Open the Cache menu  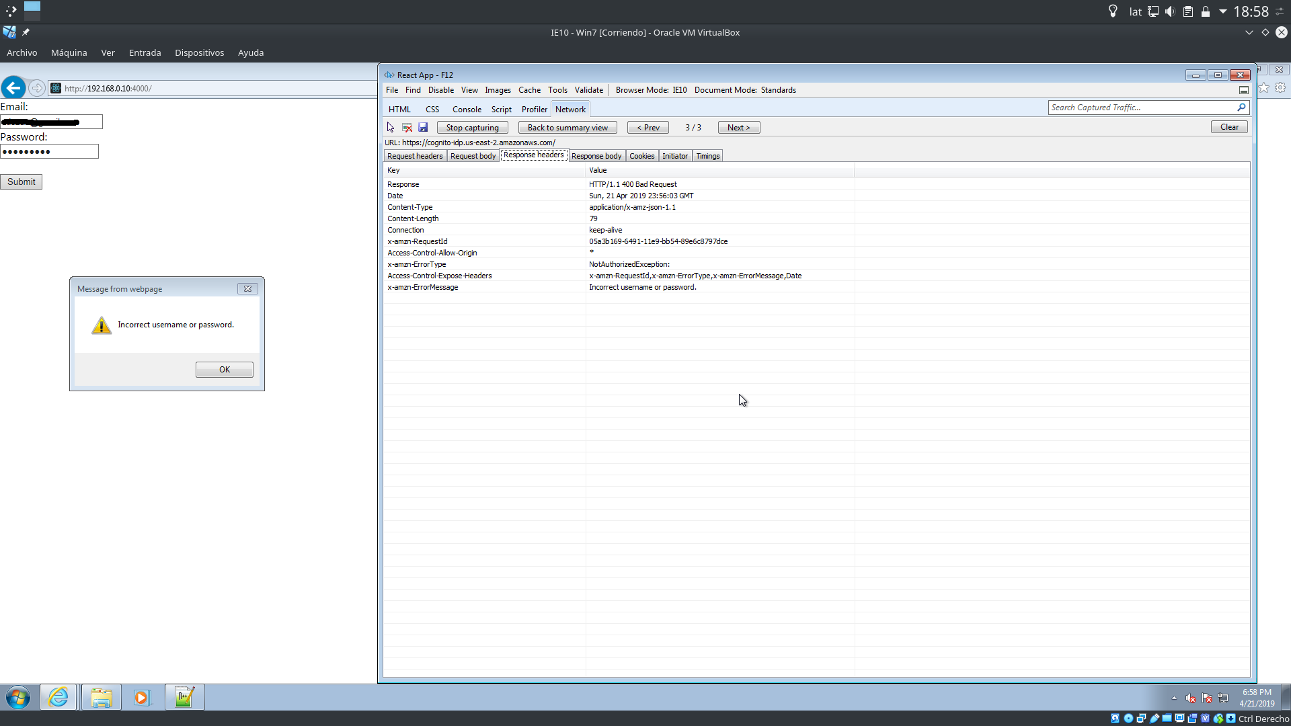click(529, 89)
